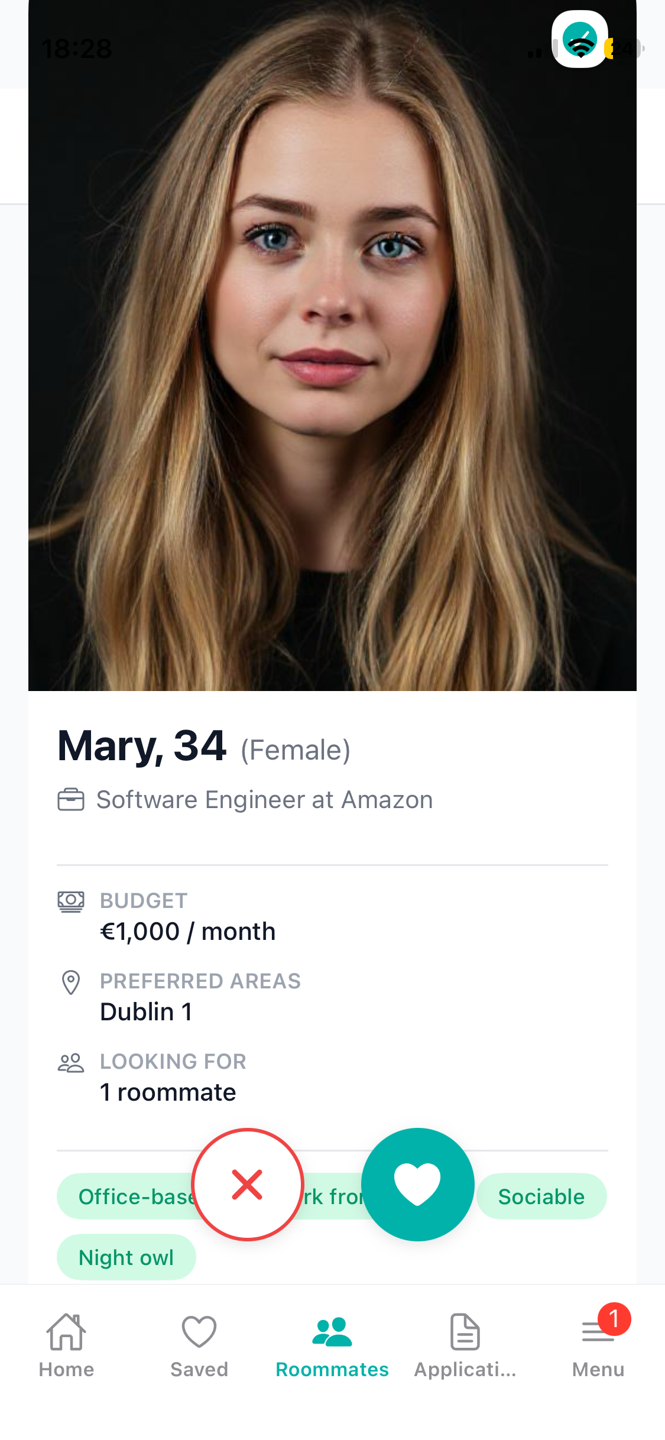
Task: Click the briefcase icon next to job title
Action: coord(72,799)
